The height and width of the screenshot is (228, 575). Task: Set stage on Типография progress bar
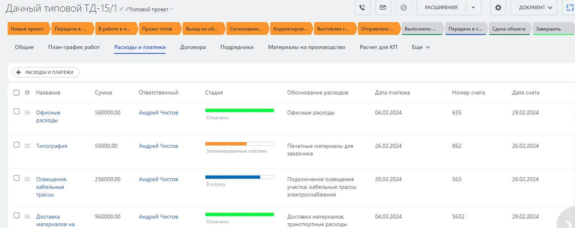239,144
